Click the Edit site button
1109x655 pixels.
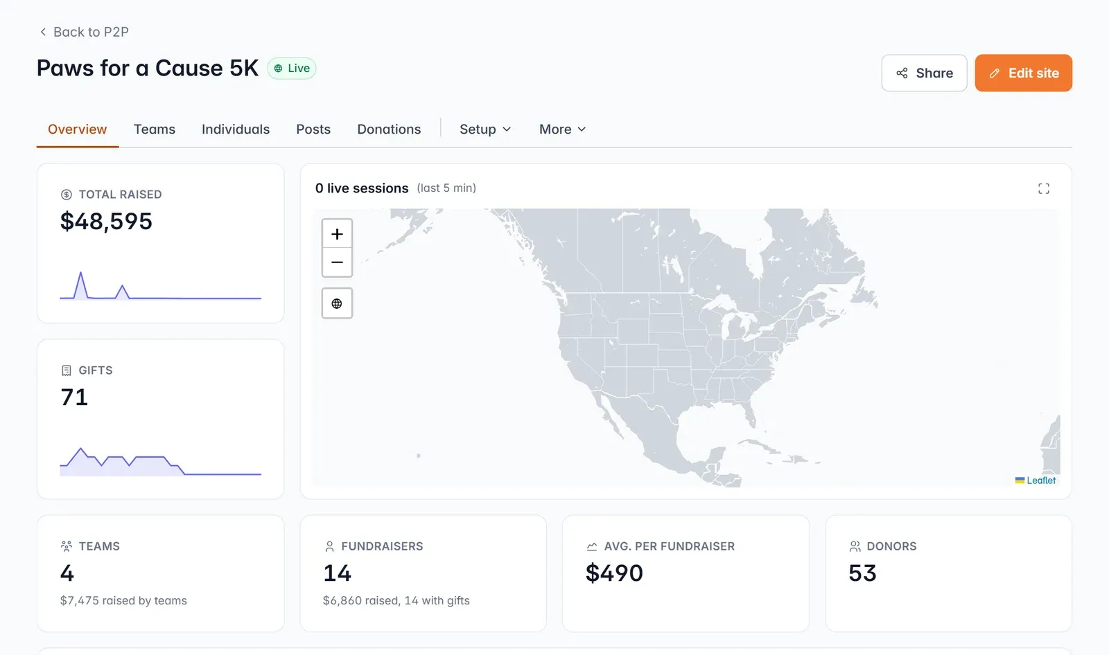click(x=1023, y=73)
